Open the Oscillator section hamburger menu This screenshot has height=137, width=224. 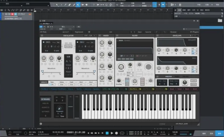[42, 35]
